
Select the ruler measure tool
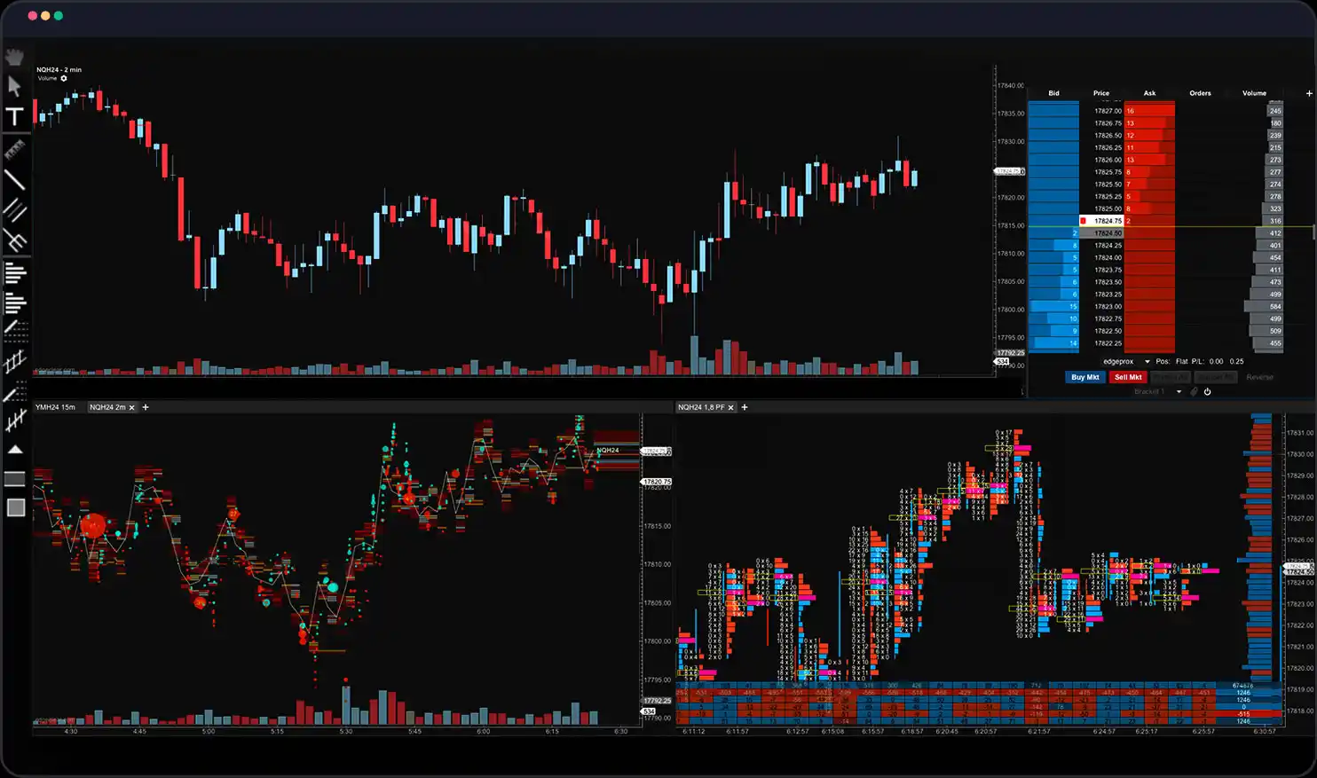pos(15,149)
